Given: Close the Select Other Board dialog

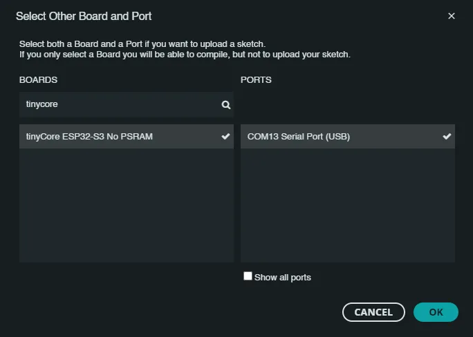Looking at the screenshot, I should [452, 16].
